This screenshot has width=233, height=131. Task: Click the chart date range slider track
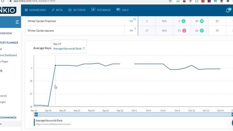(x=134, y=114)
